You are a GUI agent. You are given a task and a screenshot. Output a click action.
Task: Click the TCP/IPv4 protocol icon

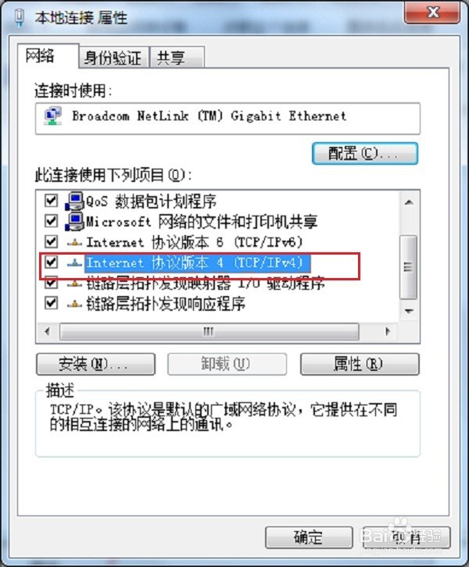pyautogui.click(x=74, y=263)
